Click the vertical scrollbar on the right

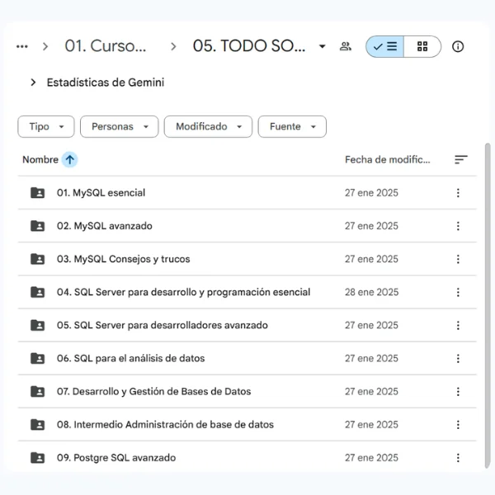tap(487, 247)
